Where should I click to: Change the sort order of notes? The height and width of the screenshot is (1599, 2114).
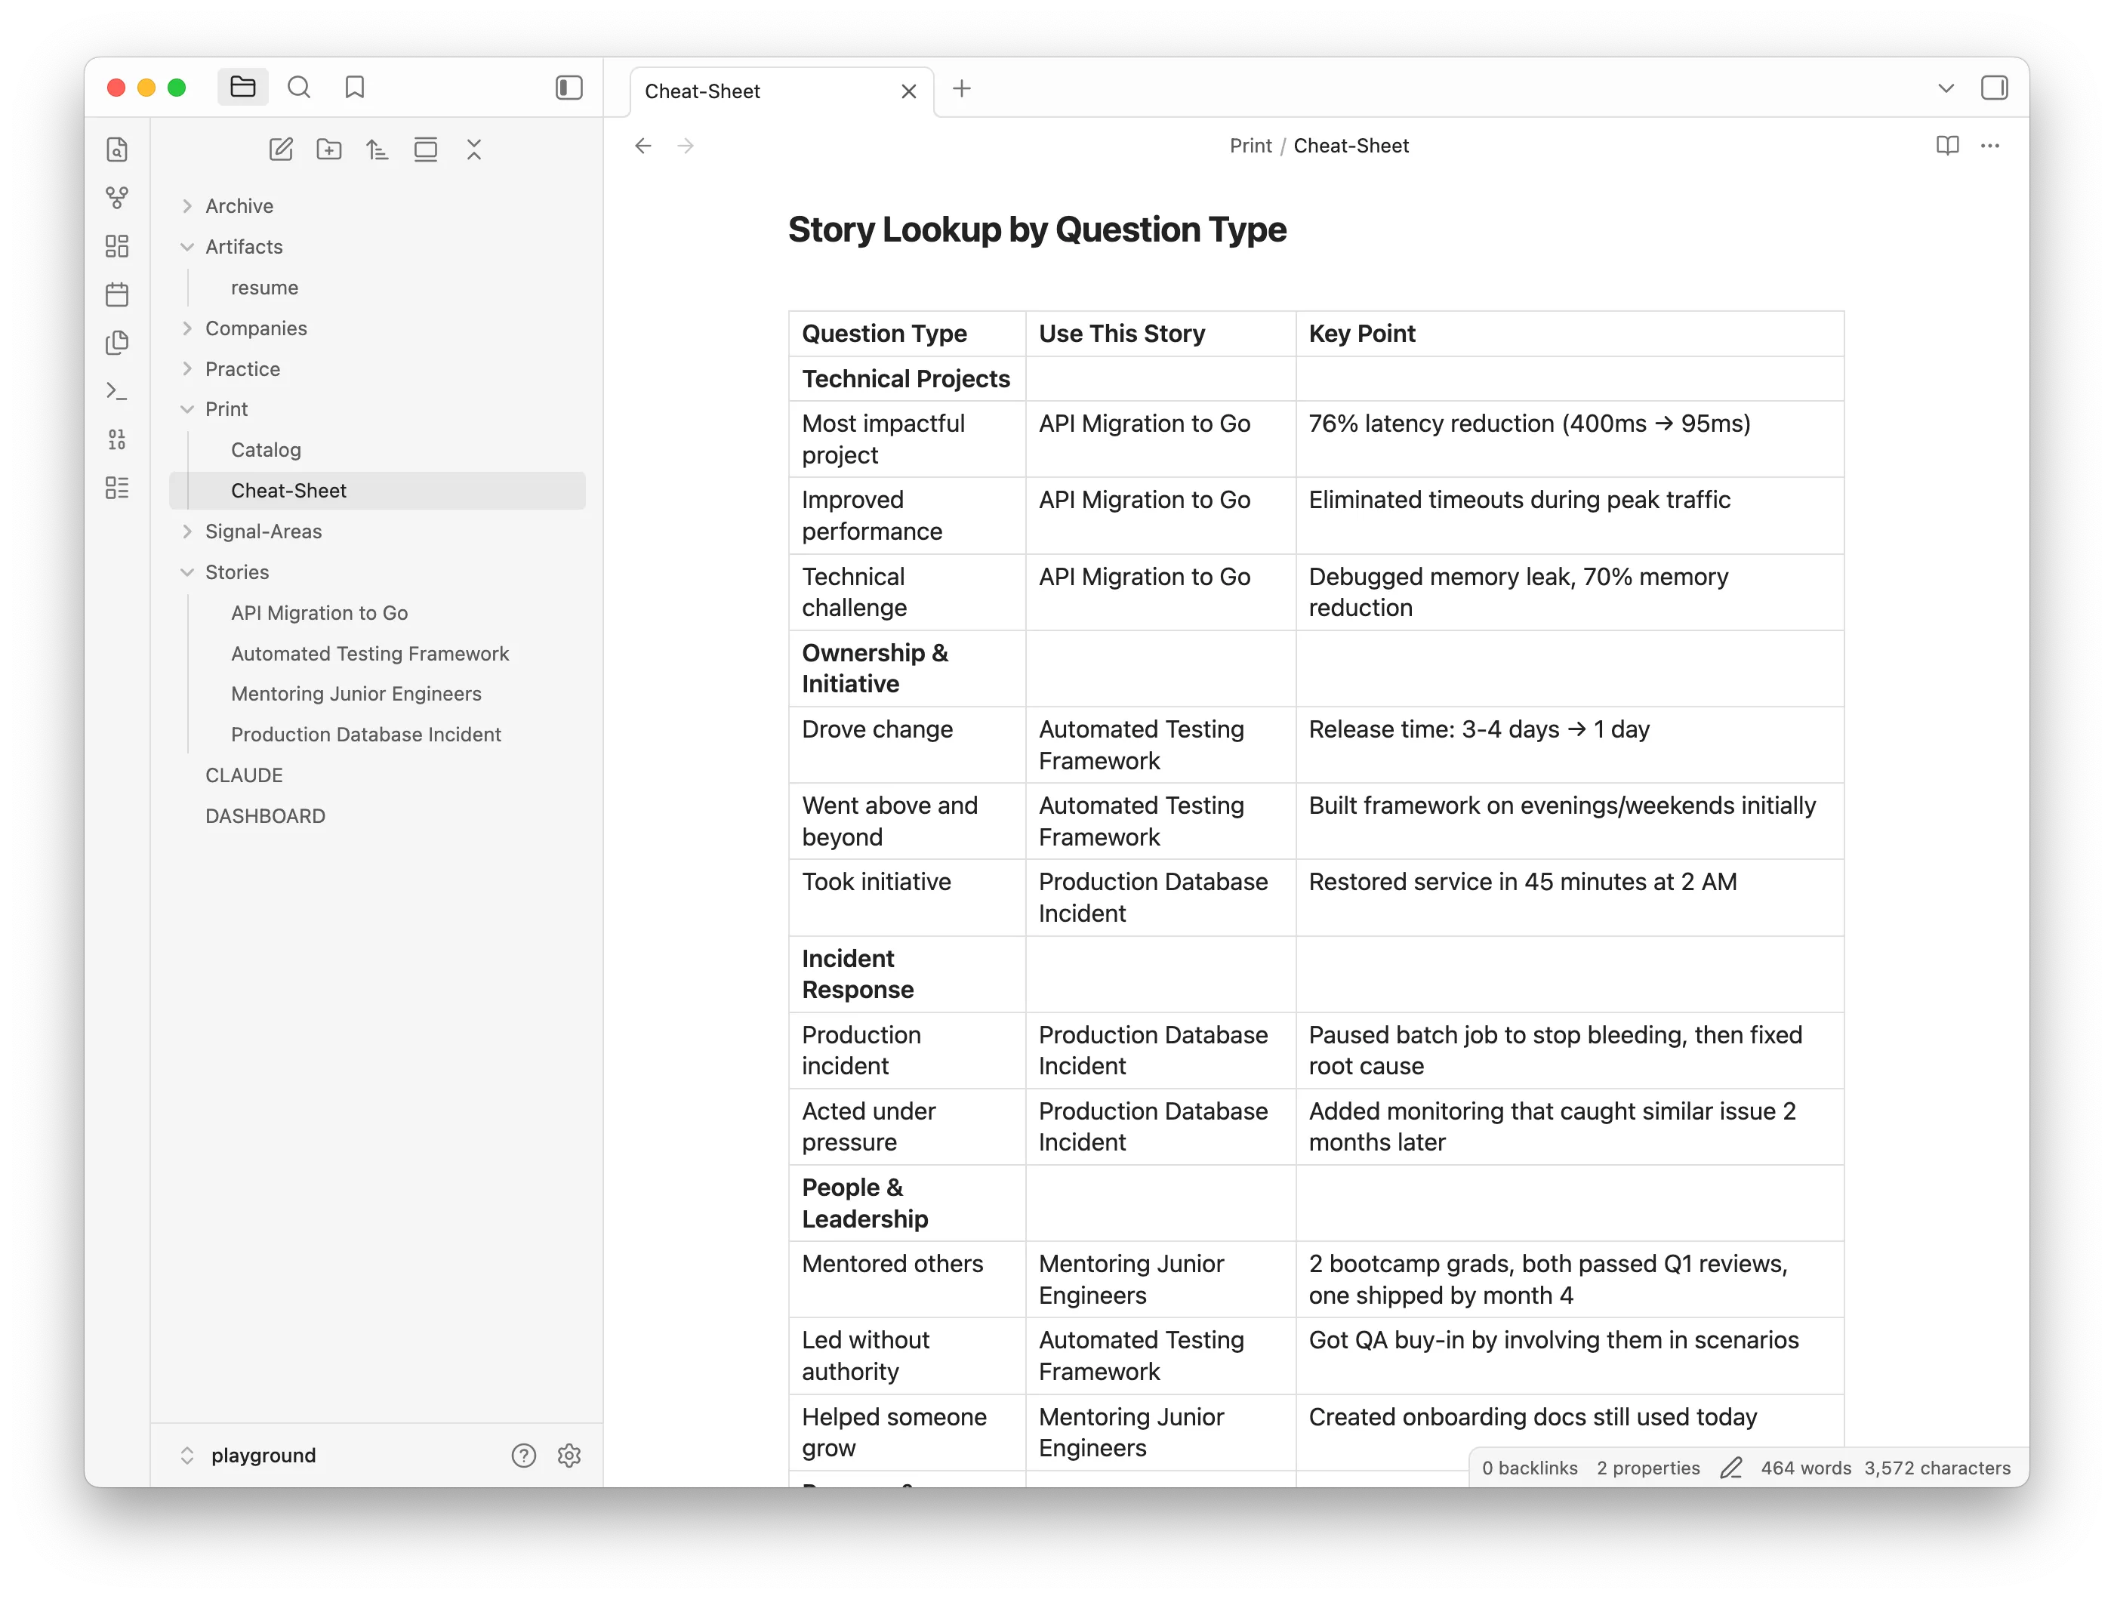377,149
